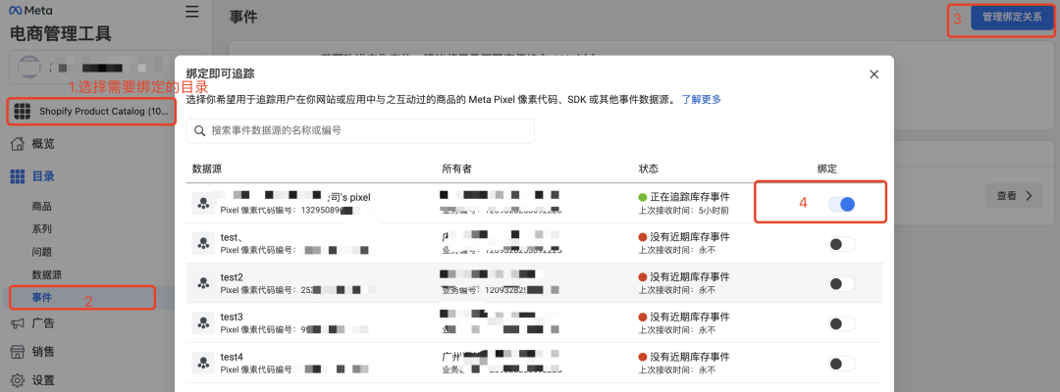
Task: Close the 绑定即可追踪 dialog
Action: [874, 74]
